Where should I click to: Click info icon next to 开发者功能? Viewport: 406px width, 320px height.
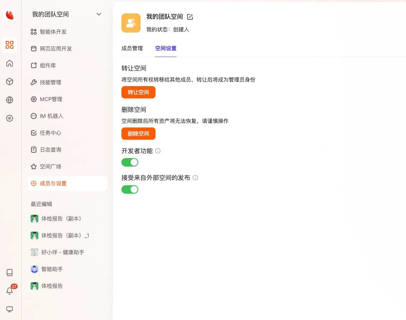[x=158, y=151]
